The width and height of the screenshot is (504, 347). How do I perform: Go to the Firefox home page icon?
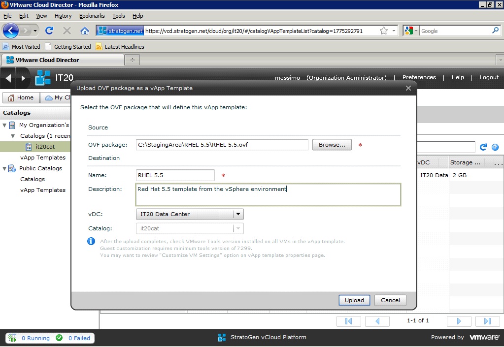(x=85, y=31)
